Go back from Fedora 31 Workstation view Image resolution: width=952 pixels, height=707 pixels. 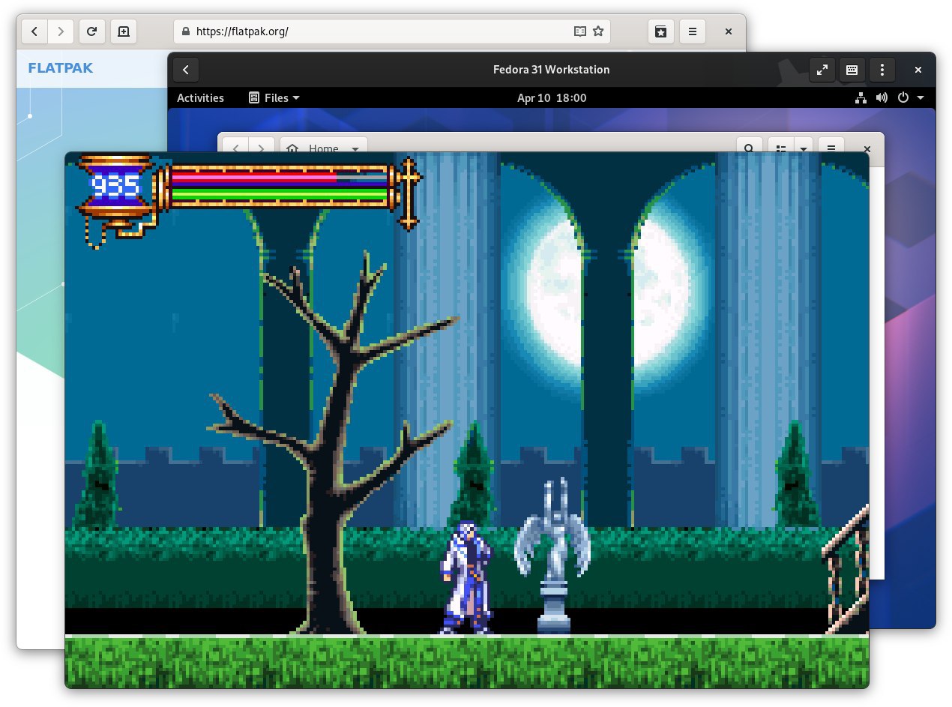186,70
